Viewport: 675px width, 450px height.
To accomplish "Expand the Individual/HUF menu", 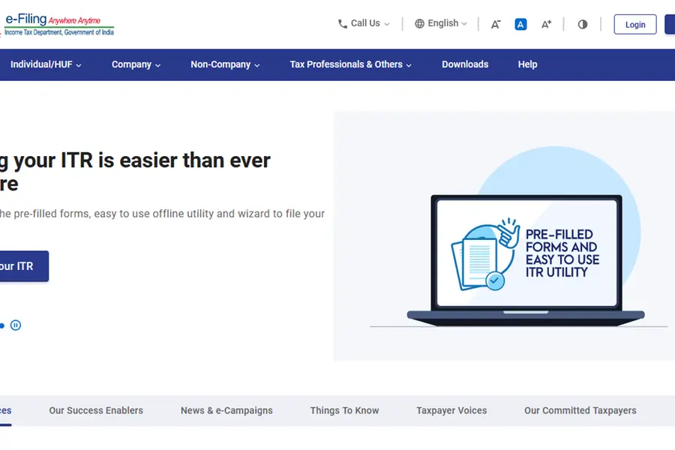I will click(x=46, y=64).
